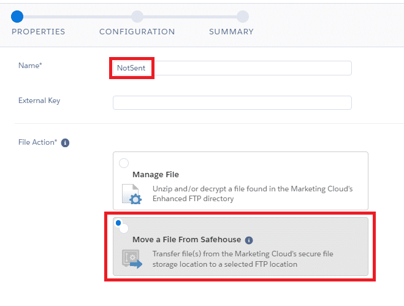Select the Move a File From Safehouse radio button
Screen dimensions: 404x306
(124, 228)
